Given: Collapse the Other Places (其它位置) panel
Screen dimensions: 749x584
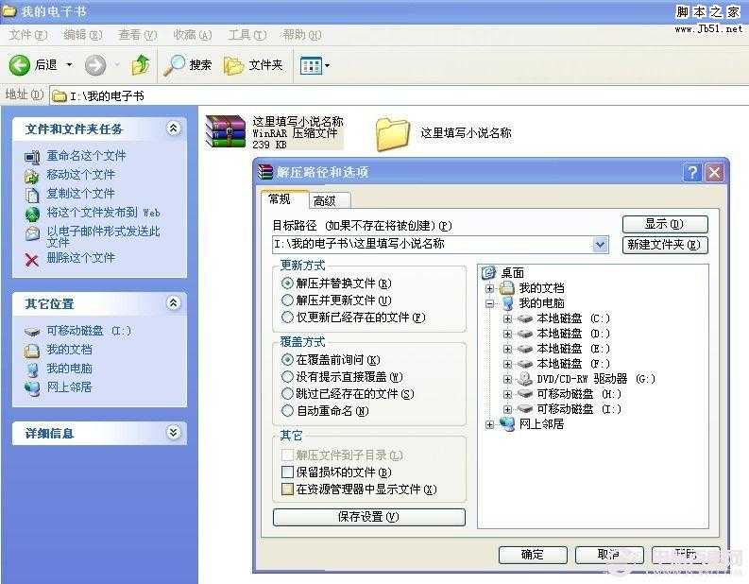Looking at the screenshot, I should pos(174,303).
